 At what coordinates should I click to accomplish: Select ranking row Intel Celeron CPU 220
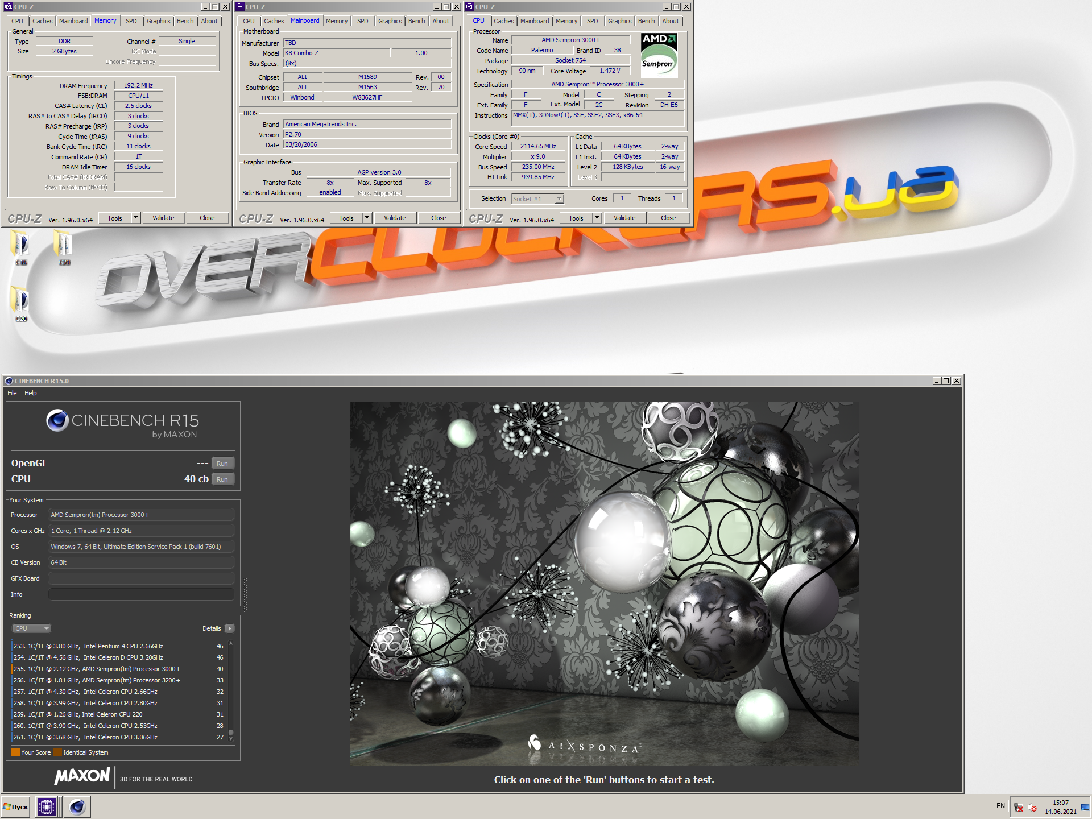point(119,714)
